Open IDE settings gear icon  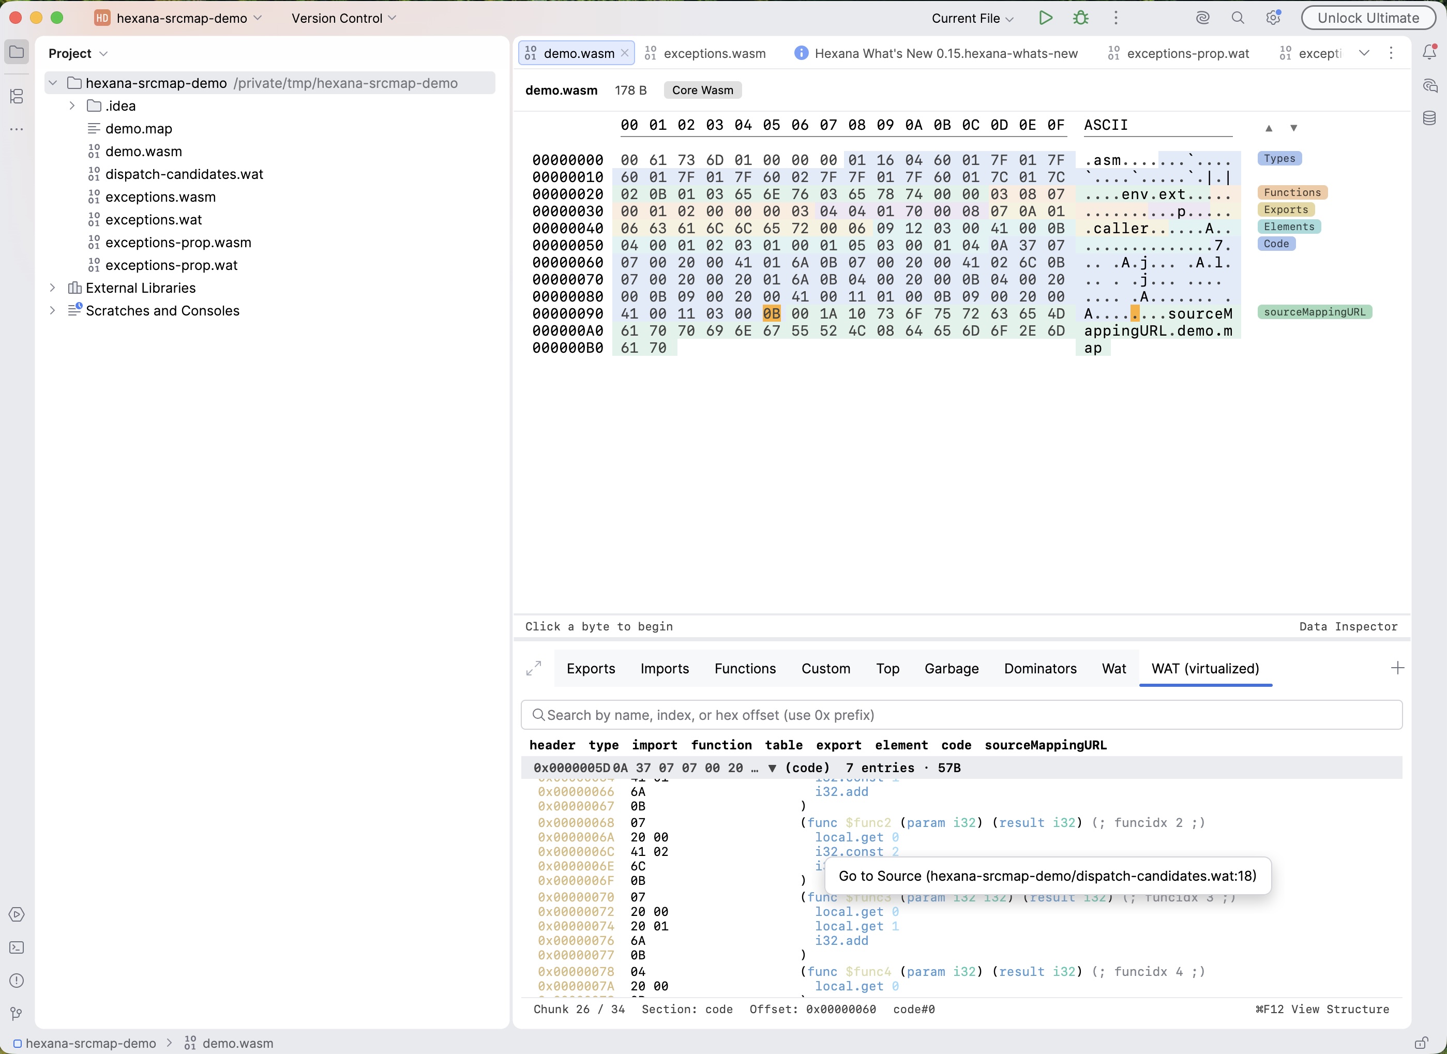pyautogui.click(x=1273, y=18)
